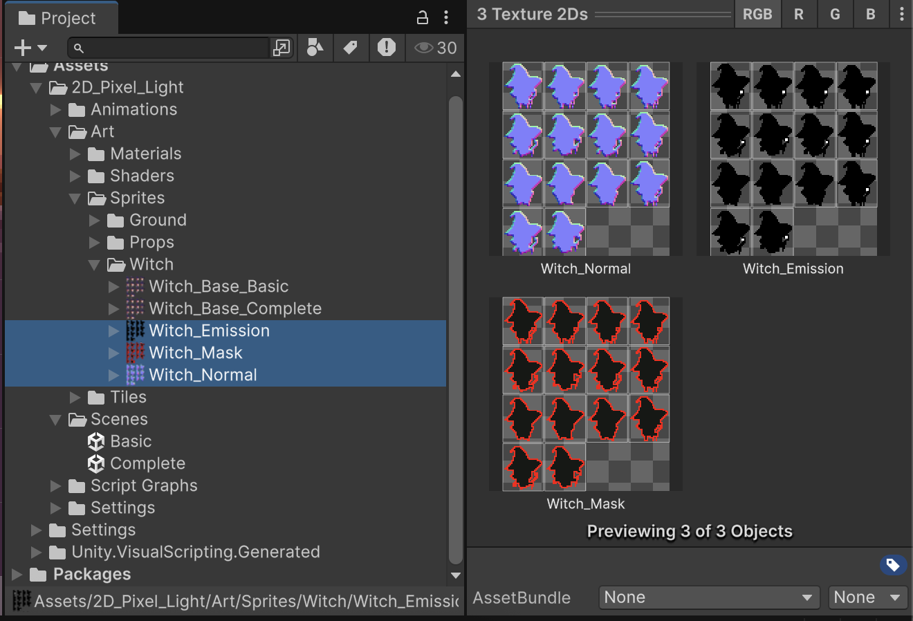Open the Project panel three-dot menu
Image resolution: width=913 pixels, height=621 pixels.
pos(446,17)
